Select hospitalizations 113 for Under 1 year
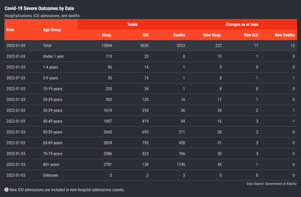301x197 pixels. click(109, 56)
